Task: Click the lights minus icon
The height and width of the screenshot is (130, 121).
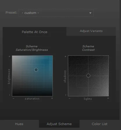Action: [x=70, y=98]
